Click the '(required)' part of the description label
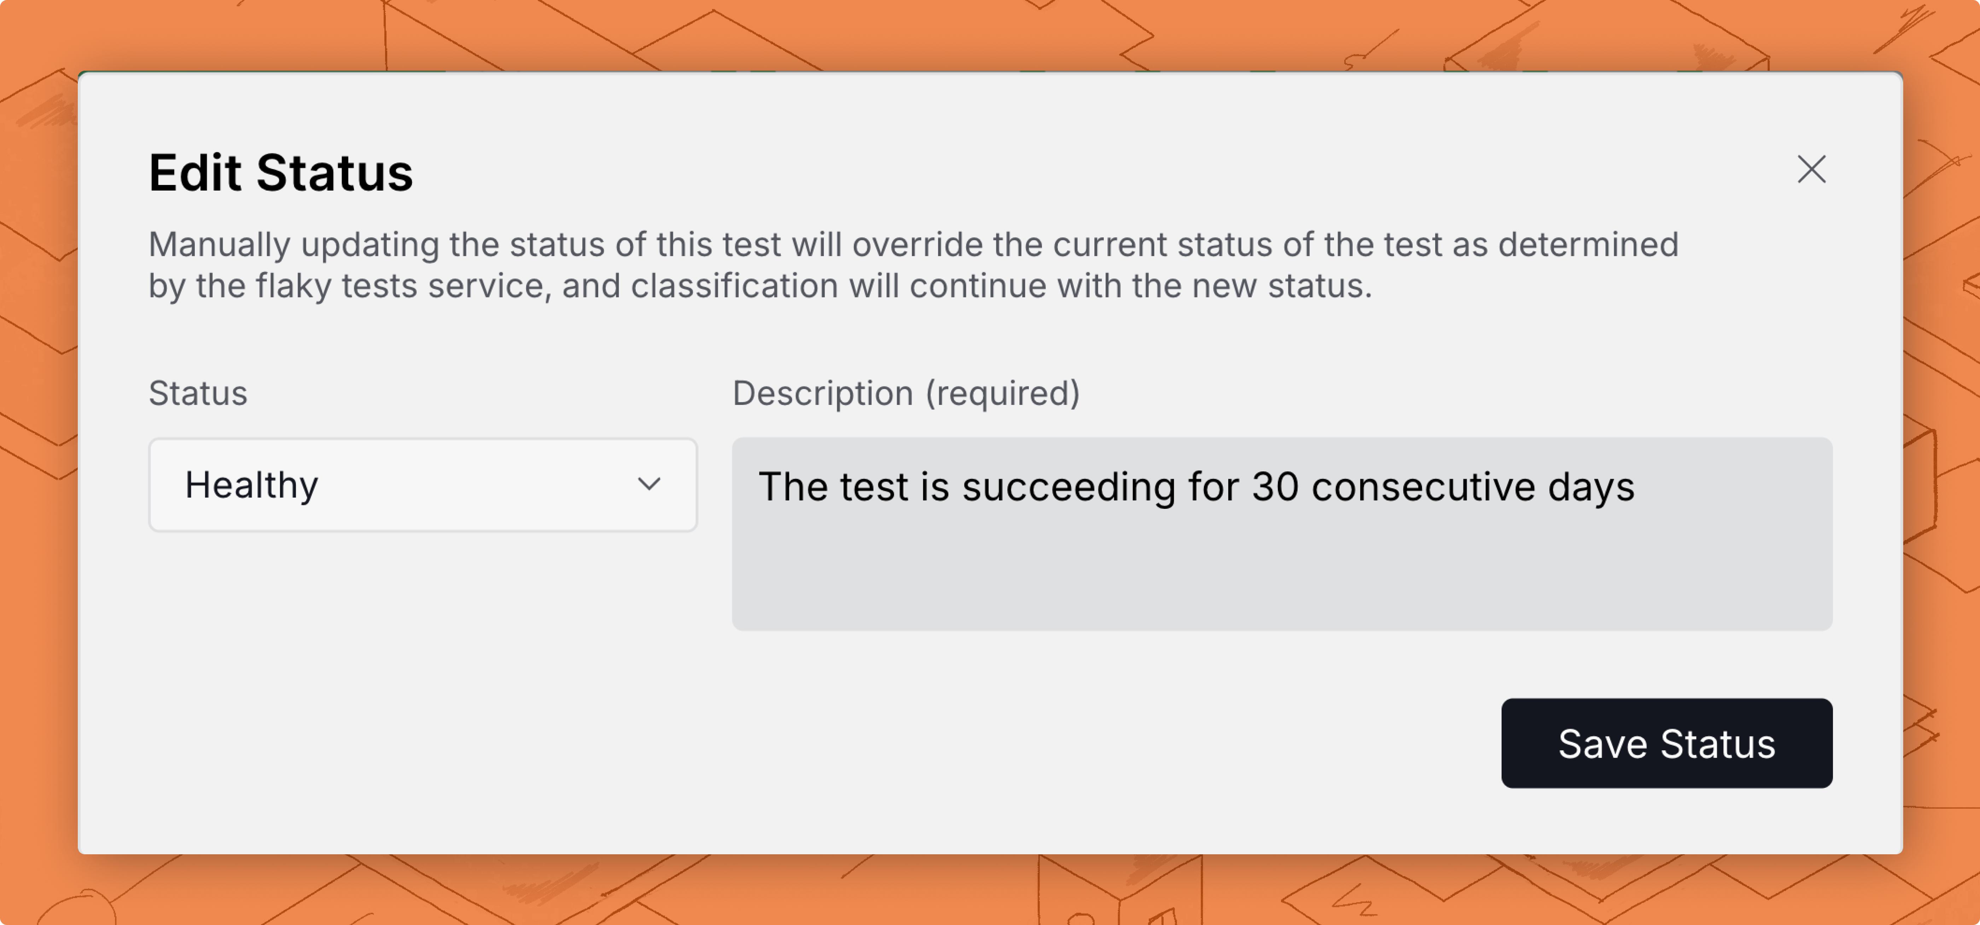Viewport: 1980px width, 925px height. [1002, 393]
